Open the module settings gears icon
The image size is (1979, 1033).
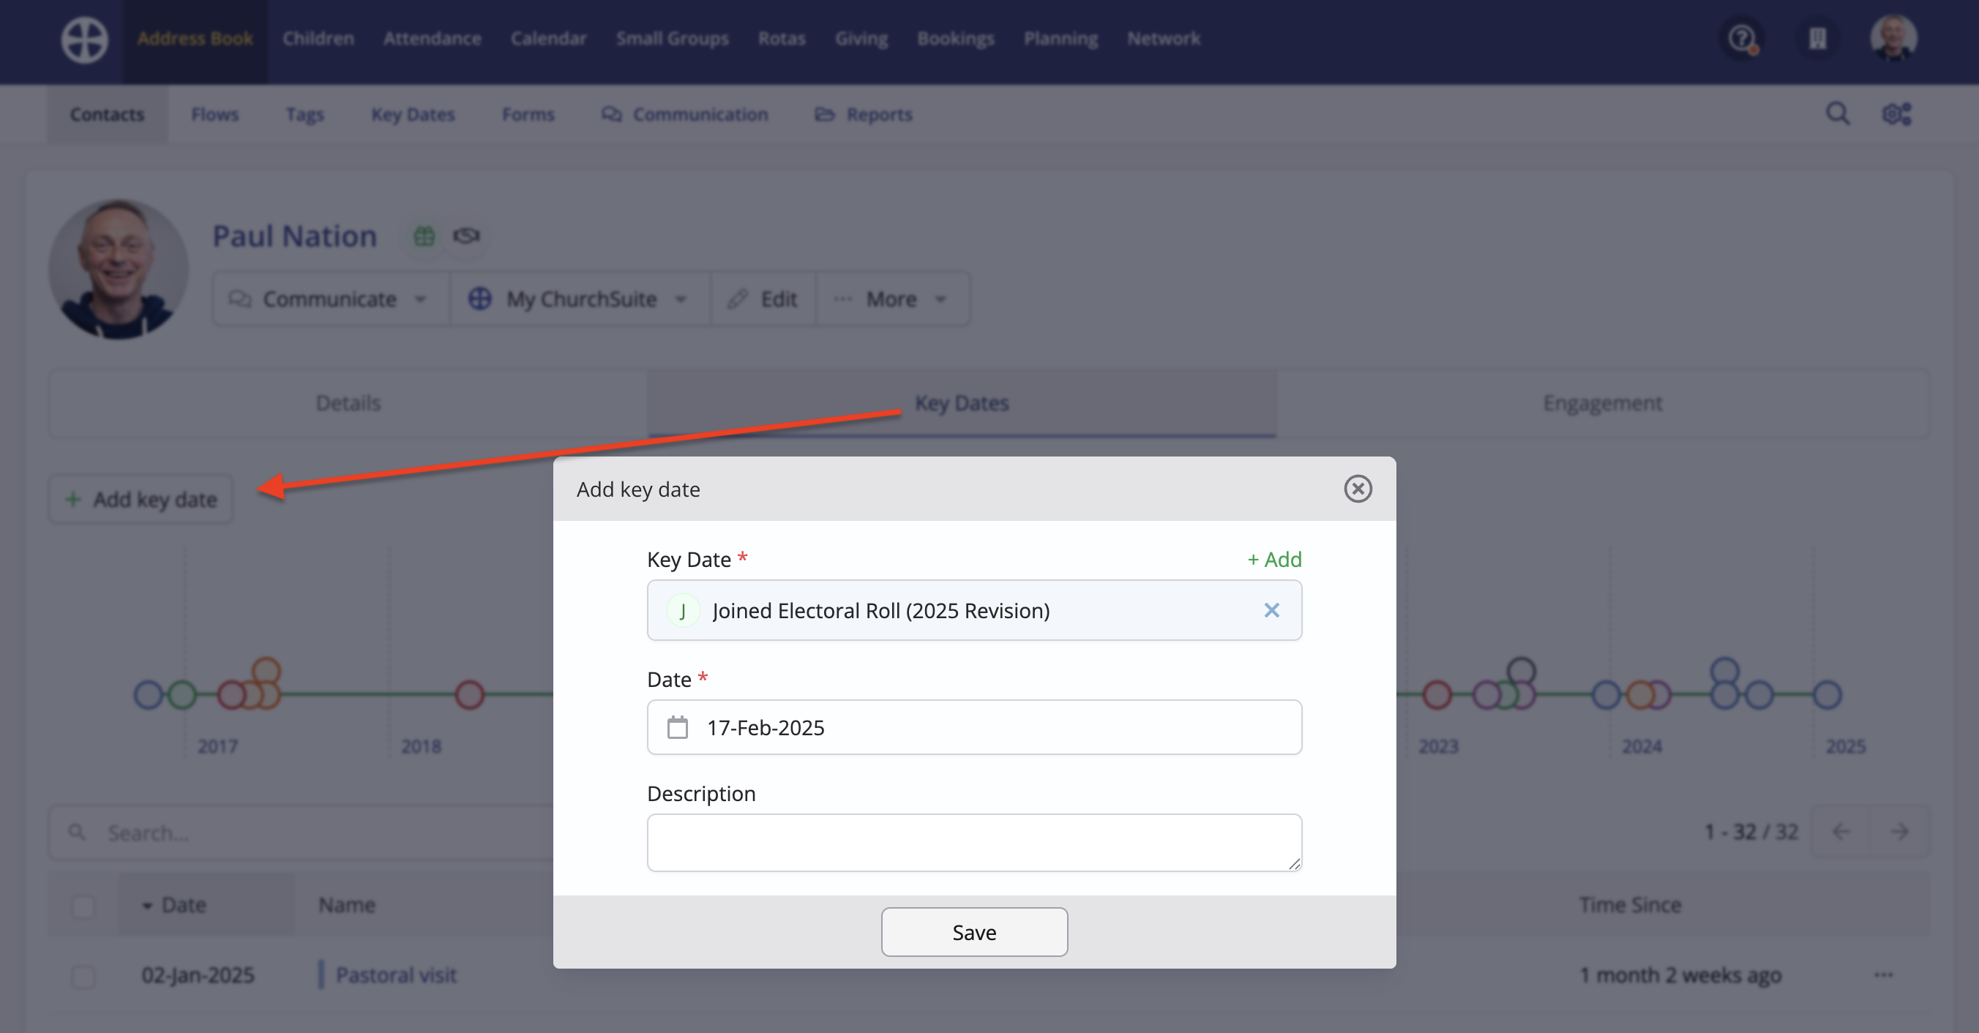[x=1897, y=113]
